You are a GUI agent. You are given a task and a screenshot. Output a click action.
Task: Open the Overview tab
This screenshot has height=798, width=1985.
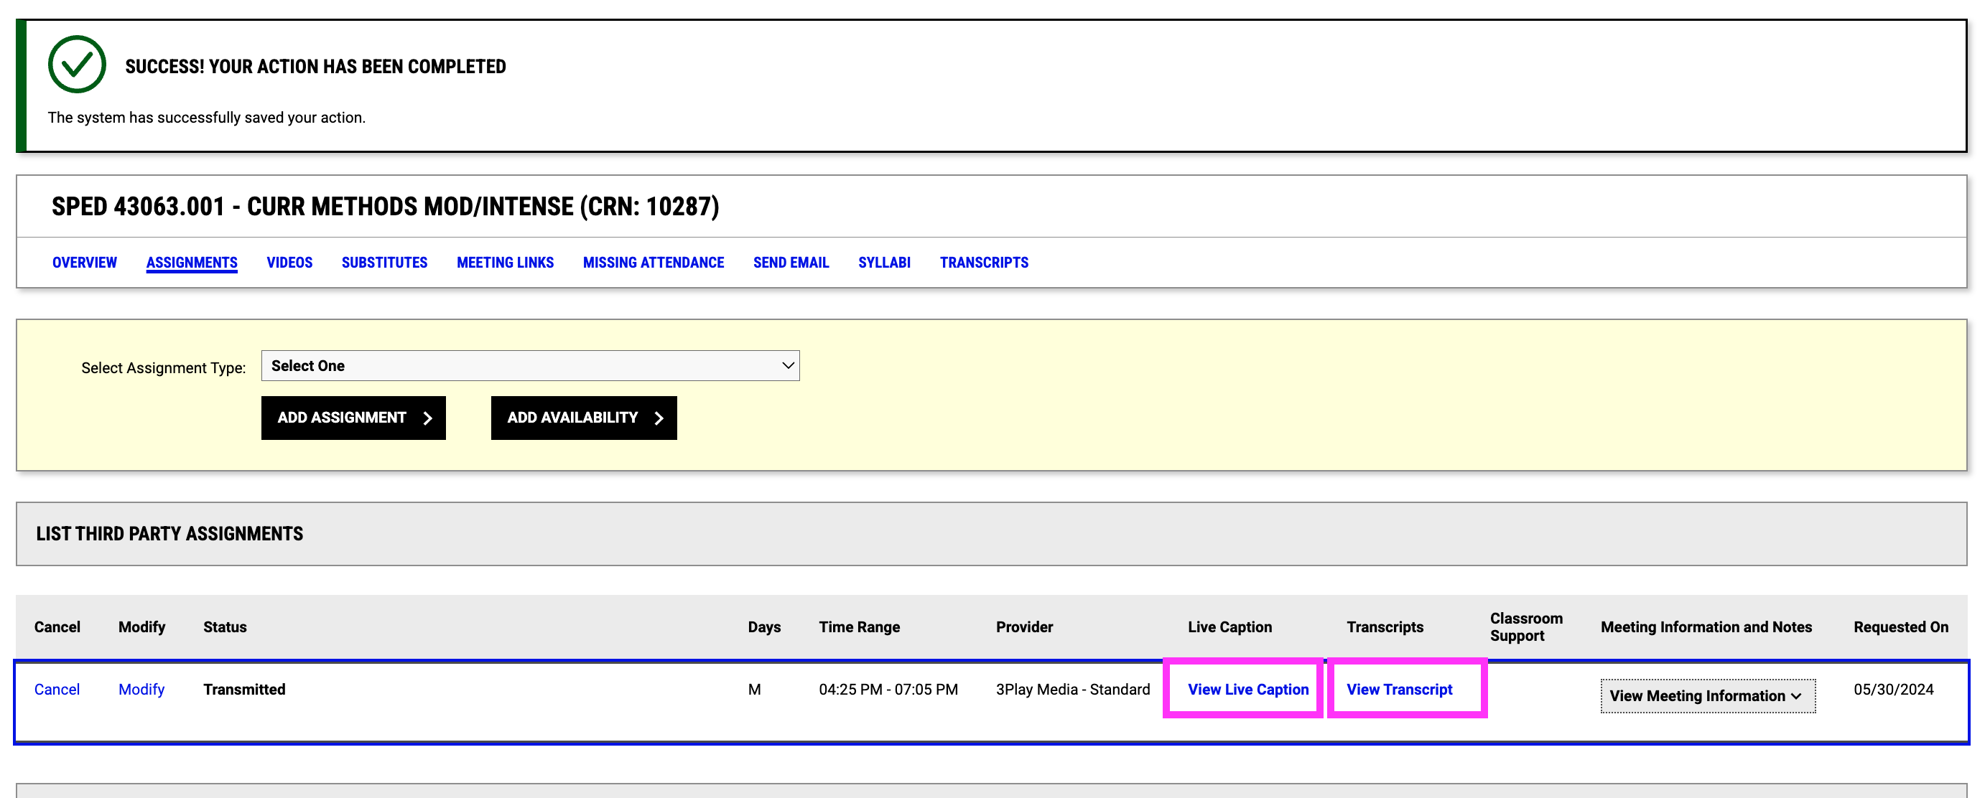click(x=85, y=263)
